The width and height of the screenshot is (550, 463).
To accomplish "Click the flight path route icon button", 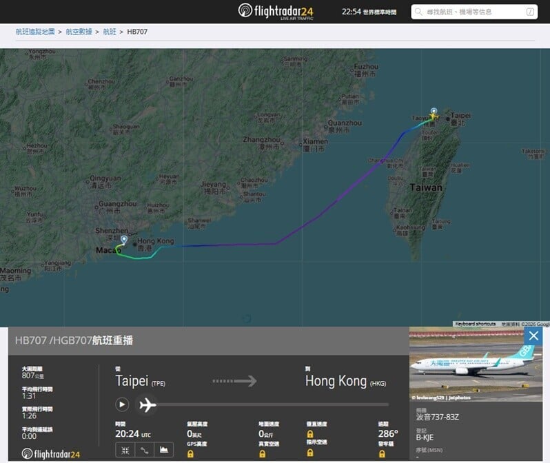I will pyautogui.click(x=145, y=451).
